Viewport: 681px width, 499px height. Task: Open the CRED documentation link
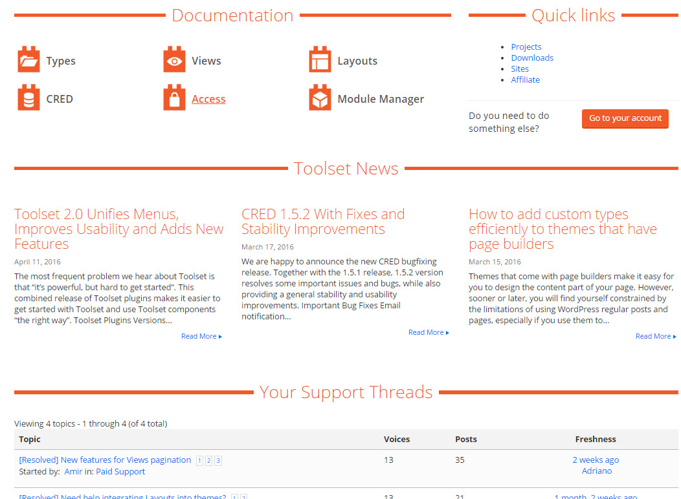point(60,99)
